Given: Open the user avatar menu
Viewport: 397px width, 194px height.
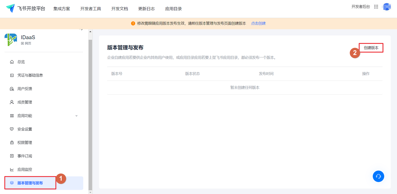Looking at the screenshot, I should coord(387,7).
